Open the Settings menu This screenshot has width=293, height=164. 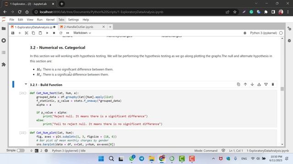pos(73,20)
